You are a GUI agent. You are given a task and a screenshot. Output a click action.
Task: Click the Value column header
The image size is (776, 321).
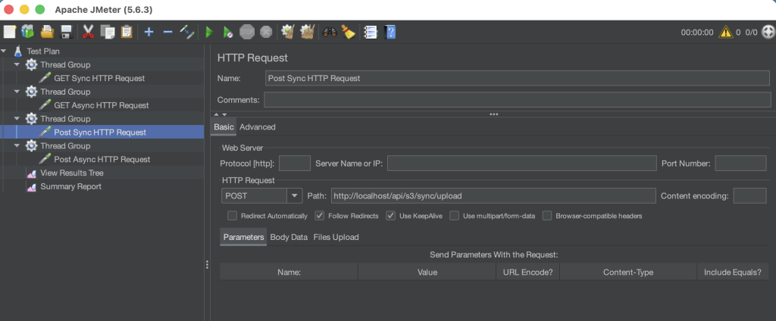pos(427,272)
